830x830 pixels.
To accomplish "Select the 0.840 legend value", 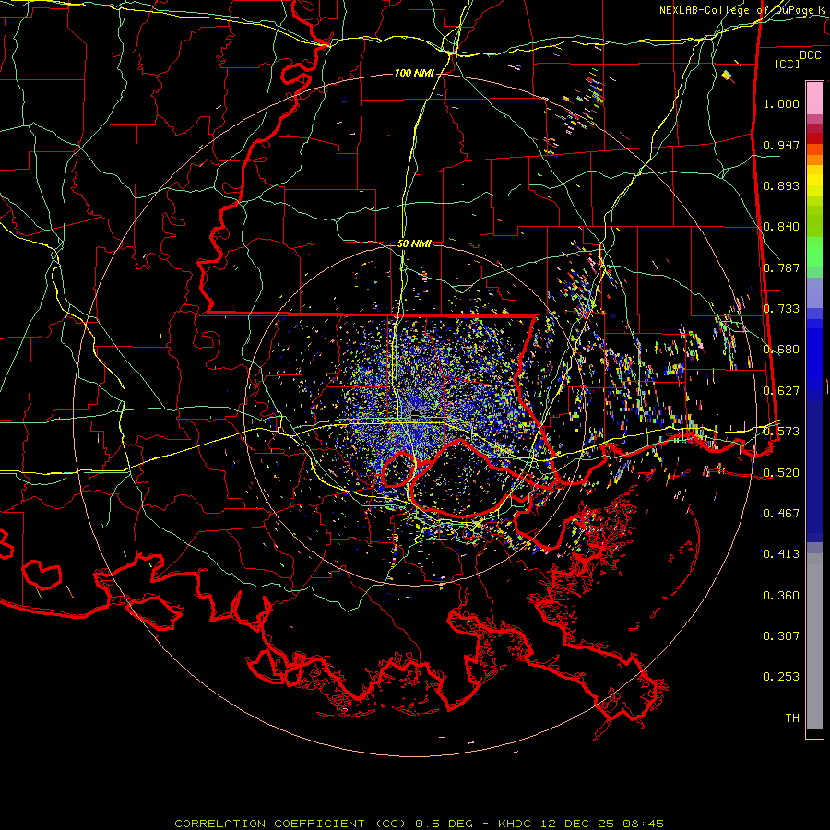I will click(x=781, y=227).
